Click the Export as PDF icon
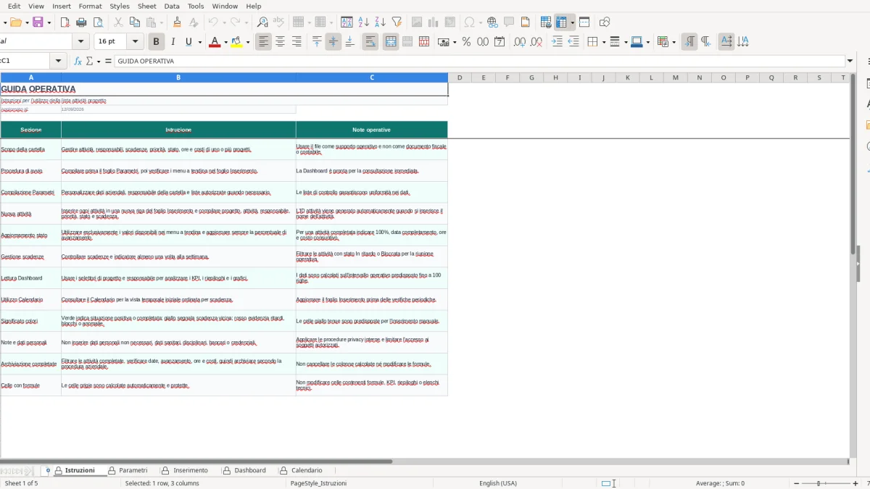The image size is (870, 489). [65, 22]
